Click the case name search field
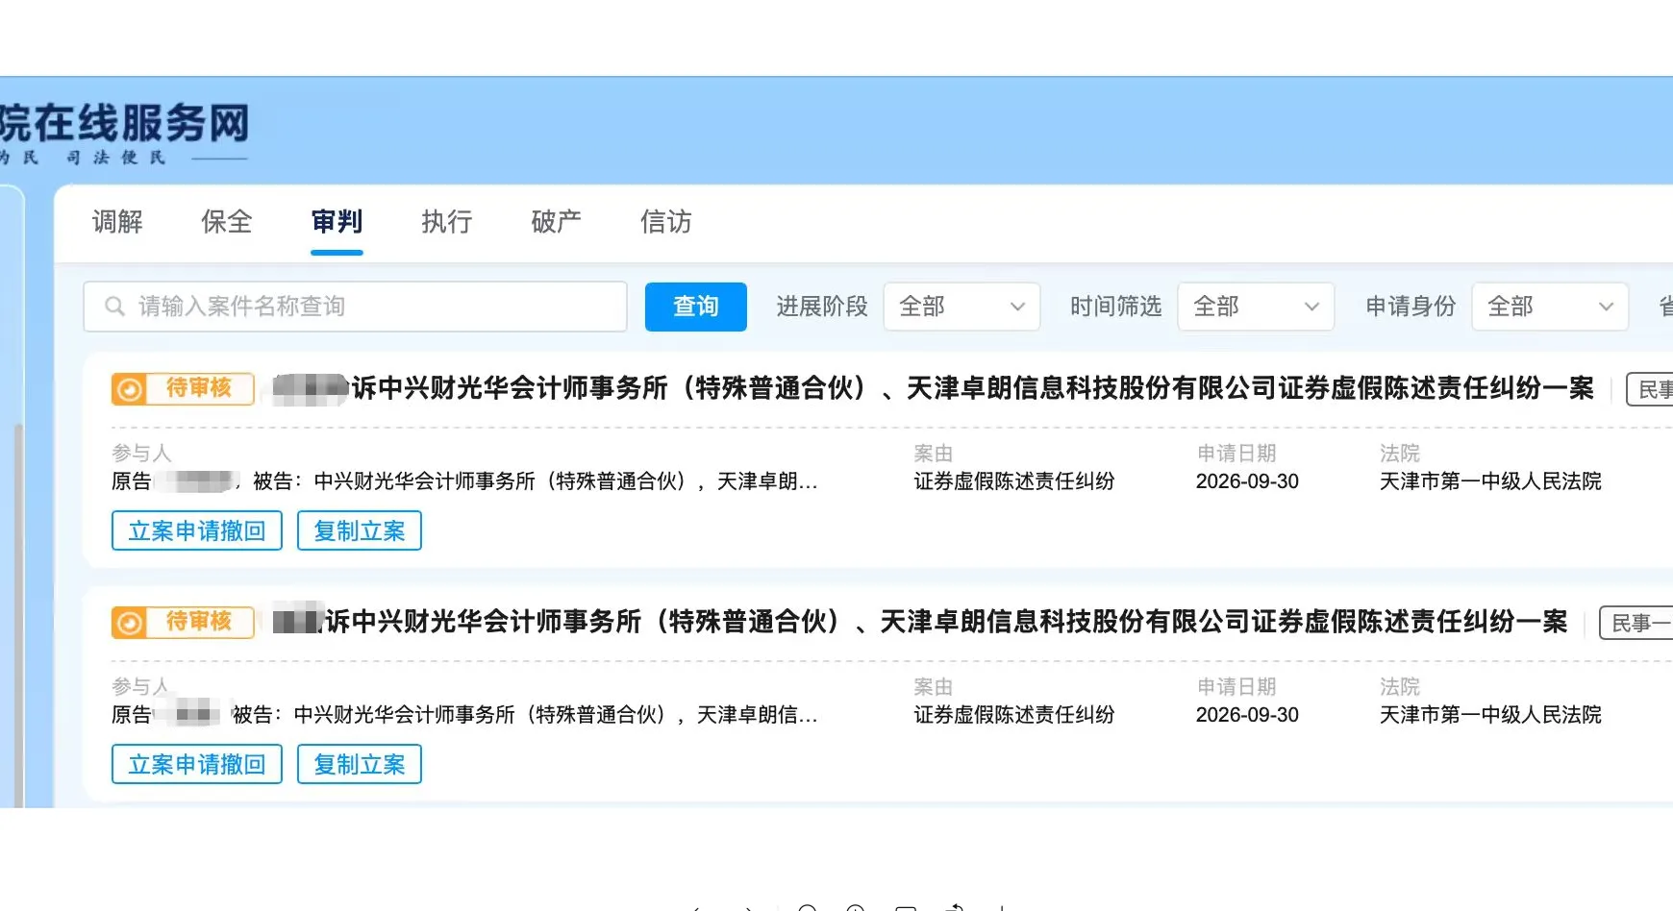Viewport: 1673px width, 911px height. tap(355, 307)
